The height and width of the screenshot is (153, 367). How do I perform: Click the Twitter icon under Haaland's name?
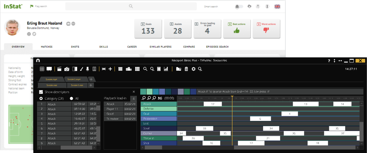point(34,34)
